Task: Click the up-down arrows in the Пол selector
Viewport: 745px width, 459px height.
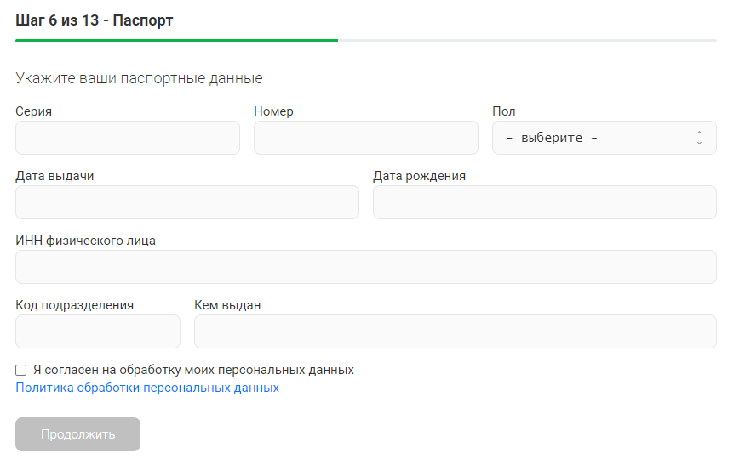Action: tap(699, 138)
